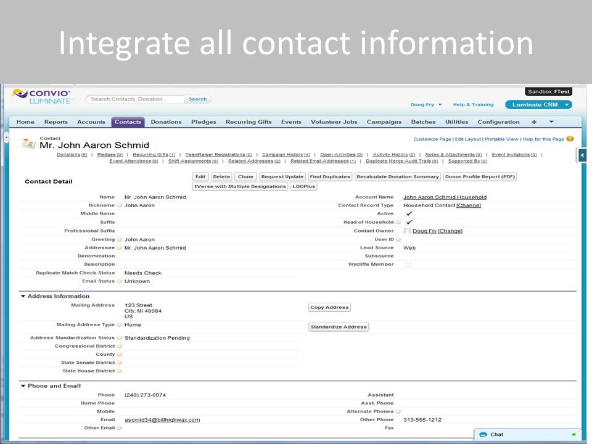Image resolution: width=592 pixels, height=444 pixels.
Task: Click the search contacts input field
Action: point(135,99)
